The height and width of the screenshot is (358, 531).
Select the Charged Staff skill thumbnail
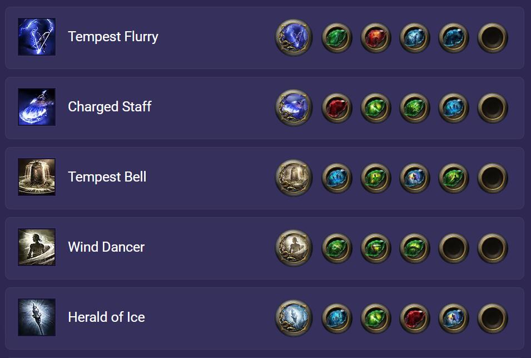click(x=37, y=107)
